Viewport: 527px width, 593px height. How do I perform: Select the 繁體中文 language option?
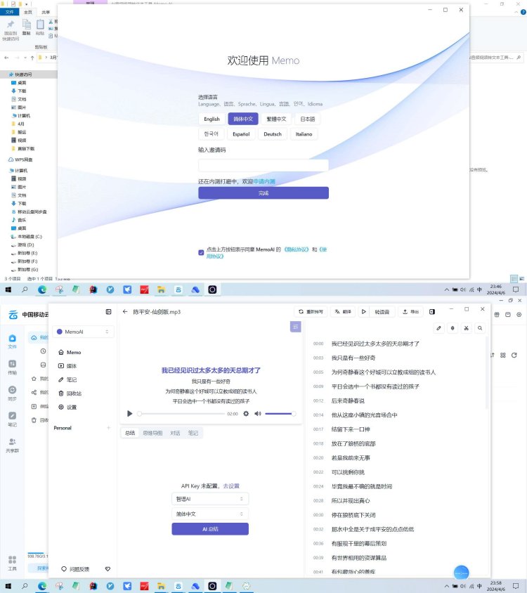tap(277, 119)
